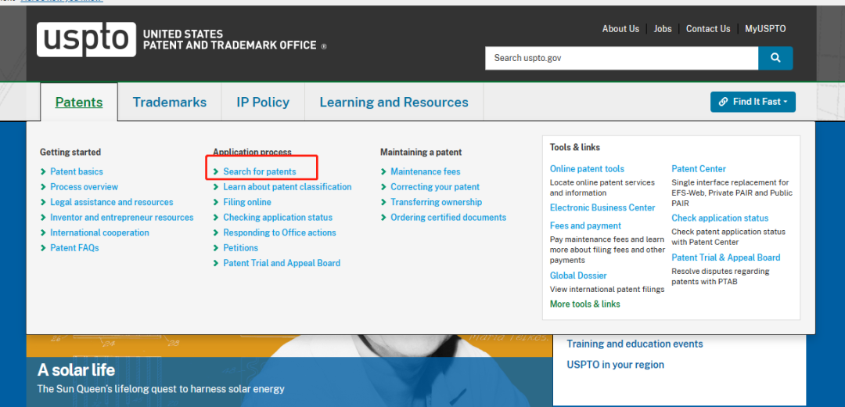Open Learn about patent classification
The height and width of the screenshot is (407, 845).
pos(287,186)
